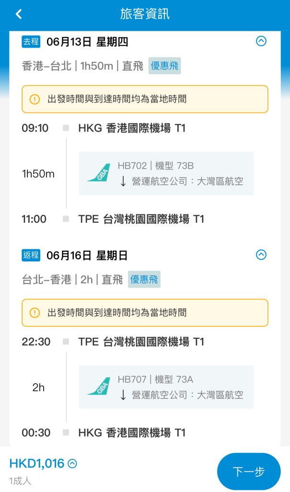The image size is (290, 492).
Task: Click the GBA airline logo for HB707
Action: (x=99, y=386)
